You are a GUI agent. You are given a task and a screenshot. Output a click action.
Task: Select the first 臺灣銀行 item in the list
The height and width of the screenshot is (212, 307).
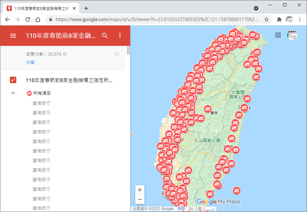click(41, 103)
